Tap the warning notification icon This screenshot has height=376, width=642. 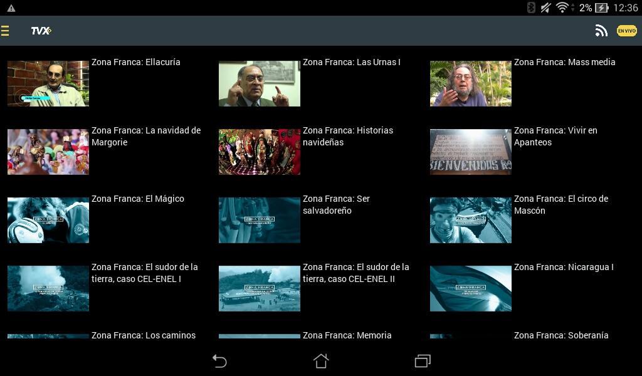11,8
